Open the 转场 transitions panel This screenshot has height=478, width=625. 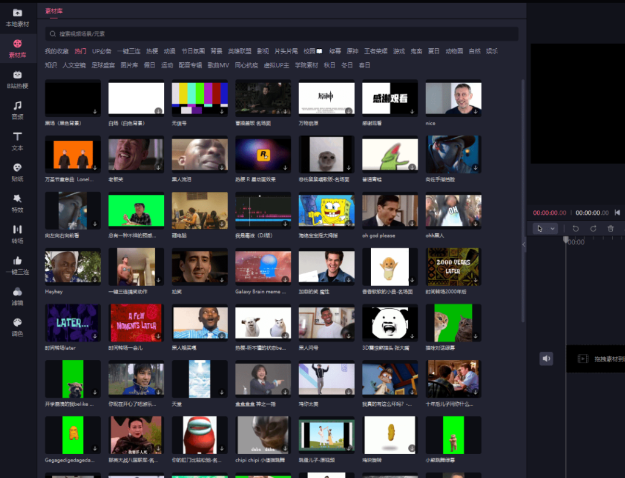click(18, 234)
